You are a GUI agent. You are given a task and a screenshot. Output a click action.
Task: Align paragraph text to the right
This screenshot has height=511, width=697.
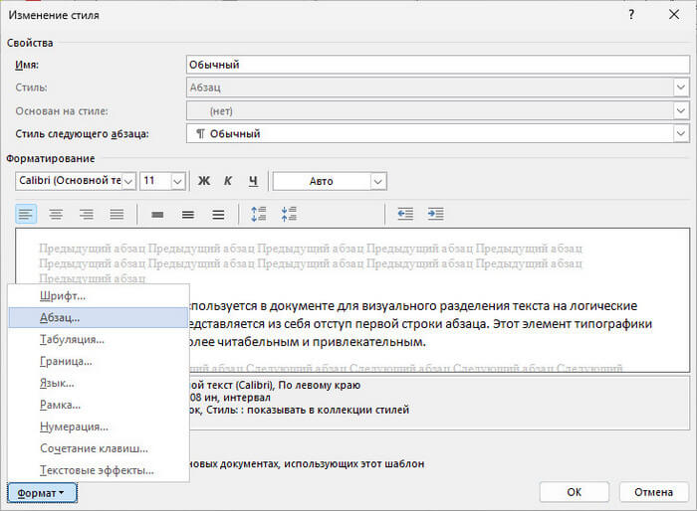pyautogui.click(x=87, y=215)
